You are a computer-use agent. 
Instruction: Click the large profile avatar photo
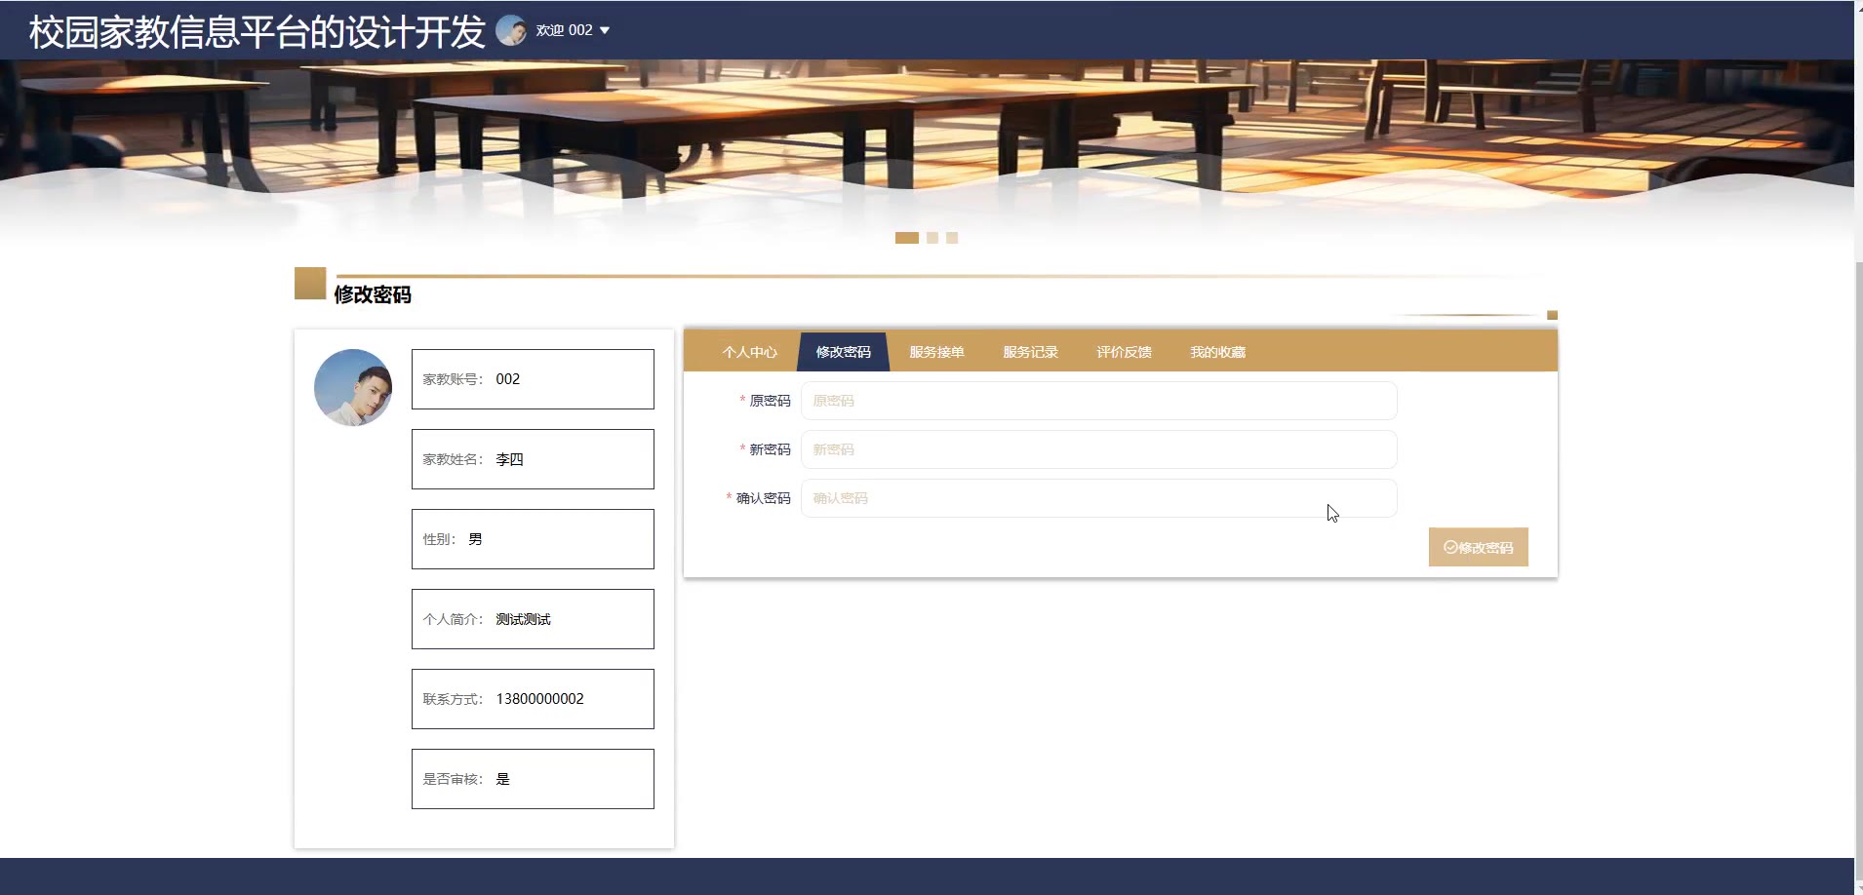click(353, 388)
